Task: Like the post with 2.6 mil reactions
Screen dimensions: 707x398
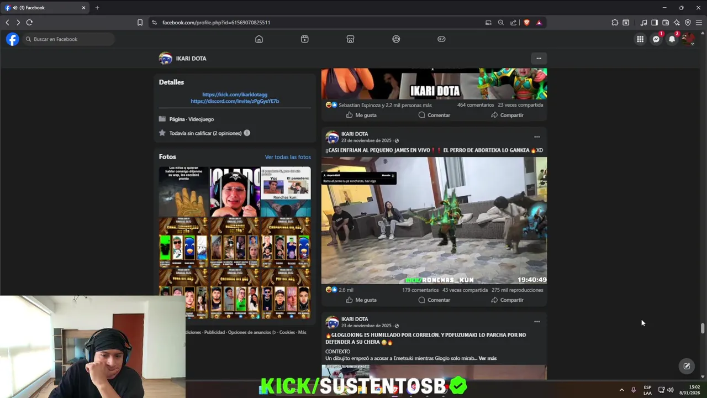Action: [x=361, y=300]
